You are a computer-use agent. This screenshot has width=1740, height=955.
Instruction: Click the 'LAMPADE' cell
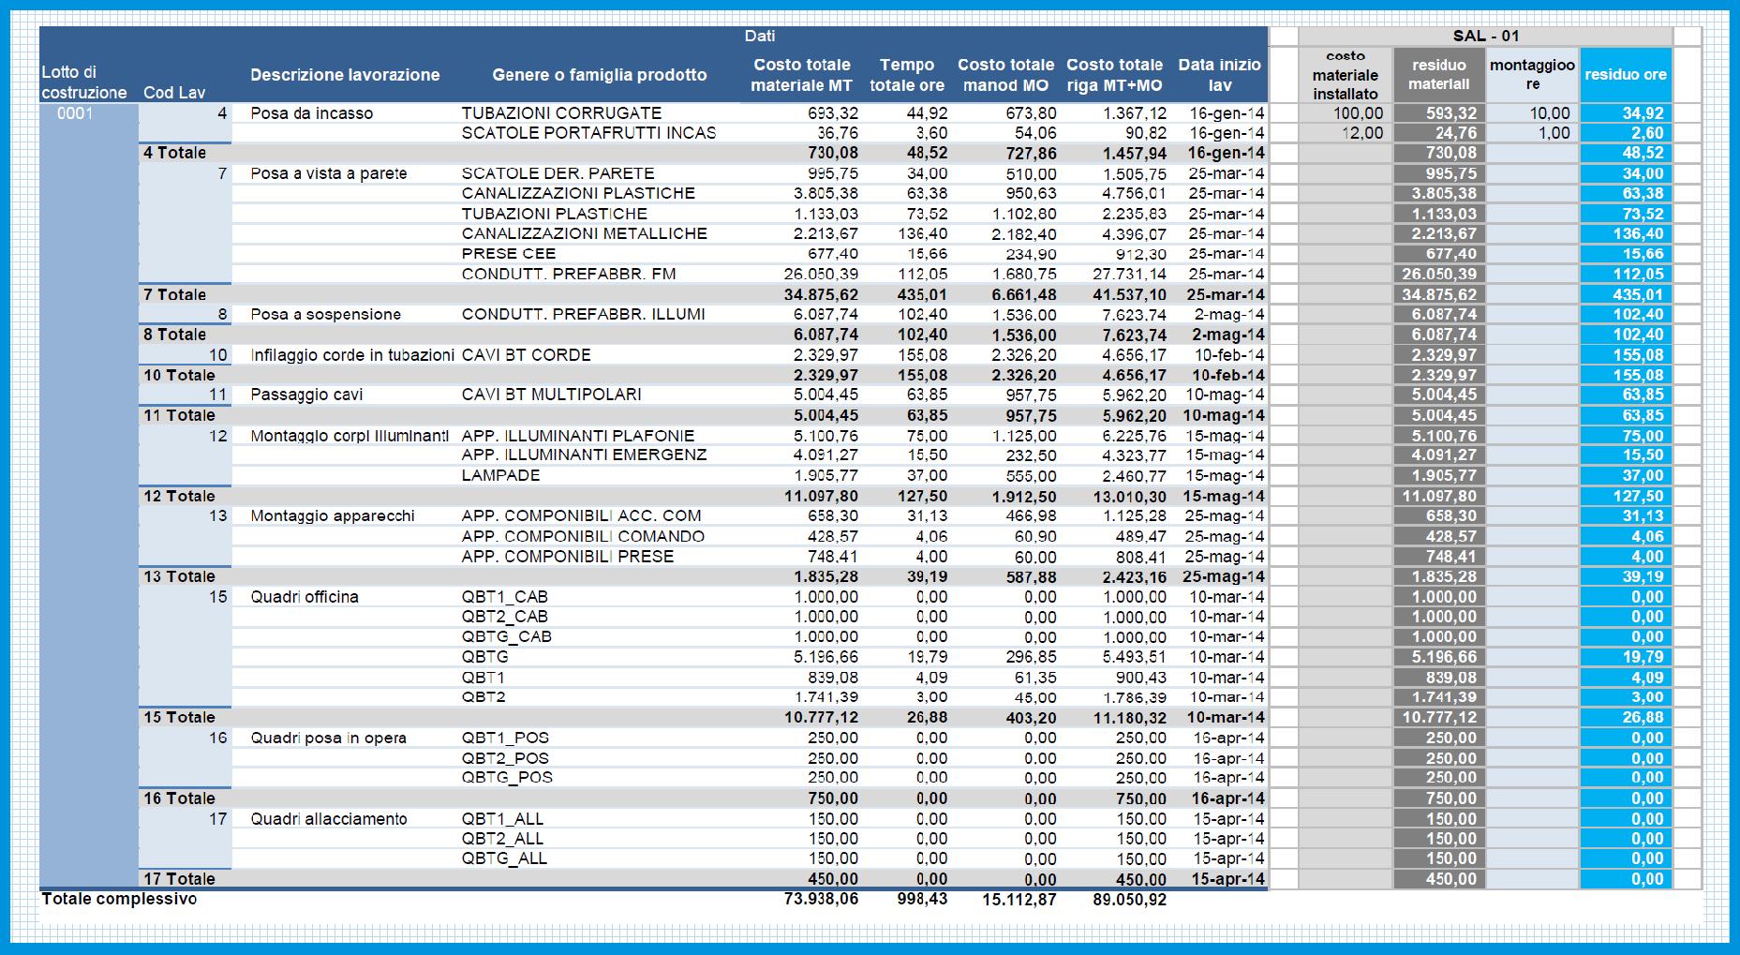500,475
